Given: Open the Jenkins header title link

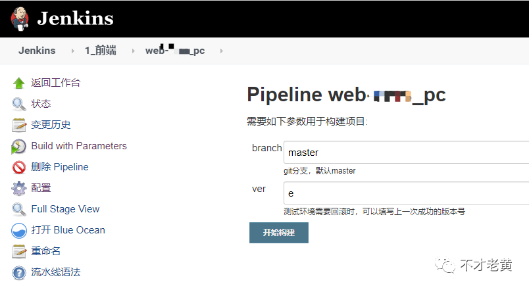Looking at the screenshot, I should (75, 18).
